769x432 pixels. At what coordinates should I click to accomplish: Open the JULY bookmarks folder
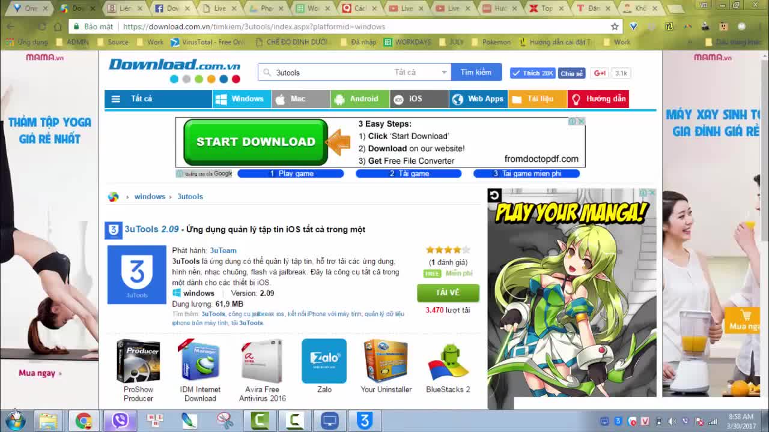451,42
